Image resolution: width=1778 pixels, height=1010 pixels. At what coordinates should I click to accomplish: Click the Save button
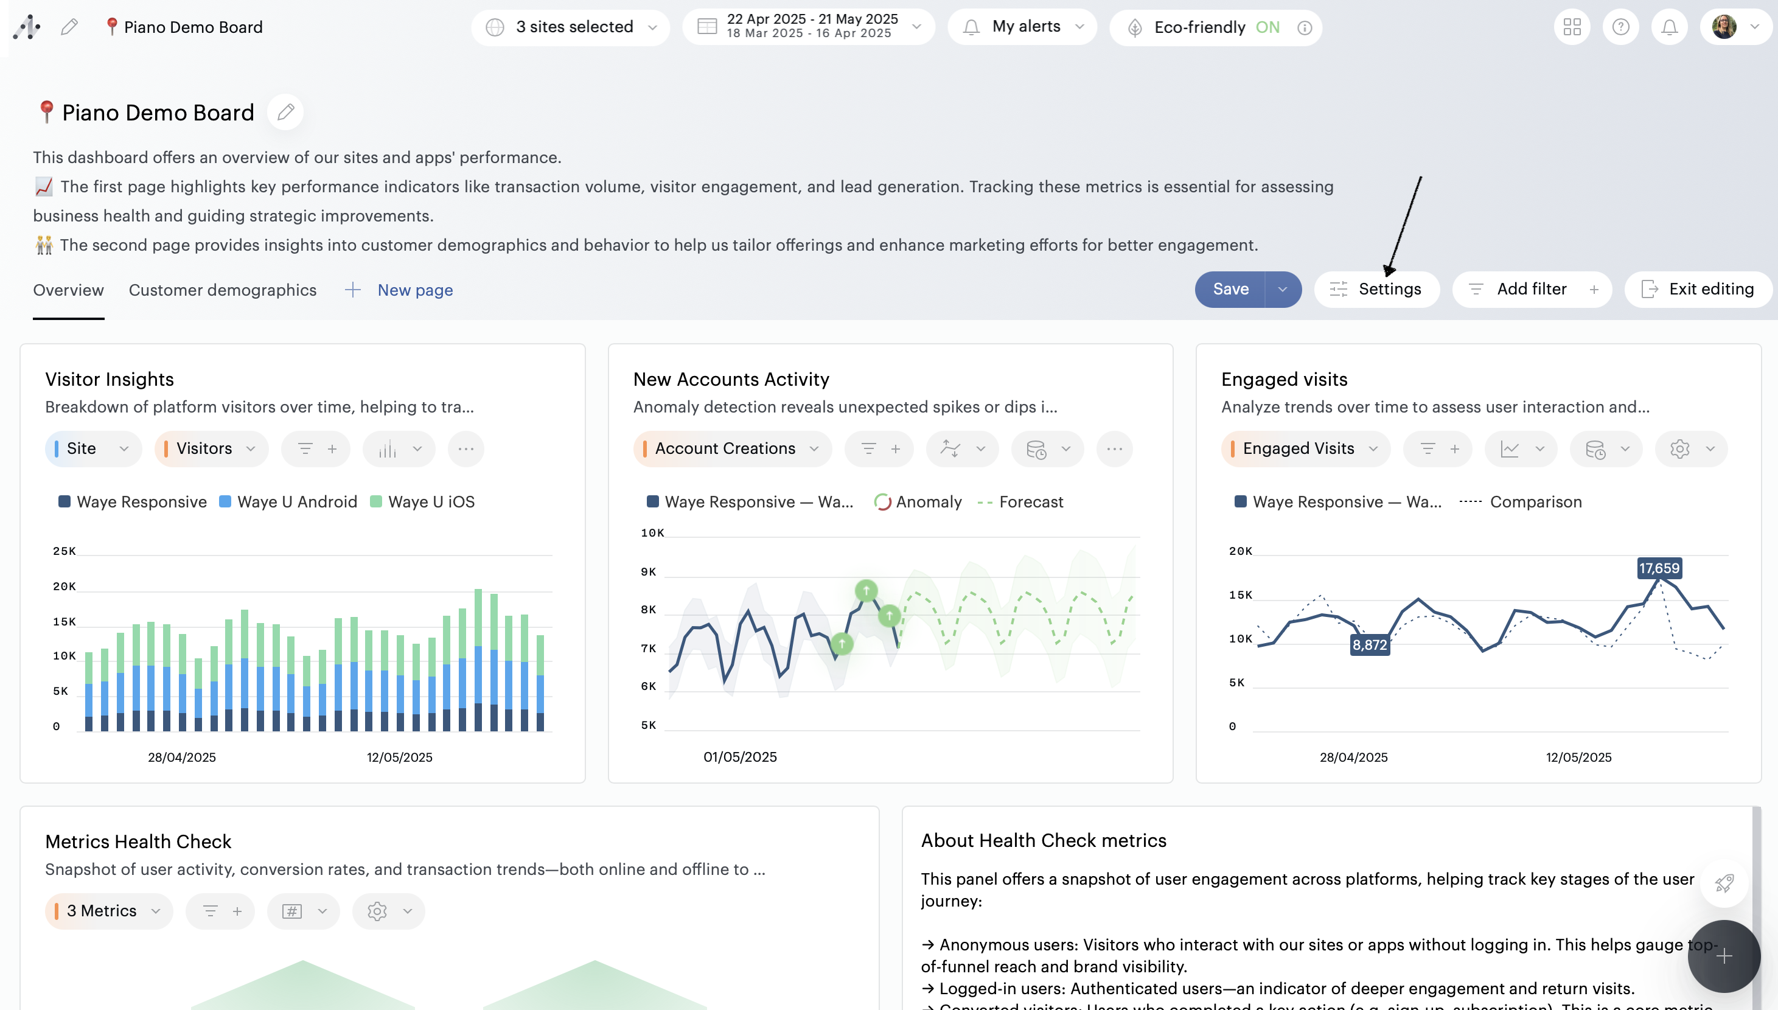(x=1230, y=289)
